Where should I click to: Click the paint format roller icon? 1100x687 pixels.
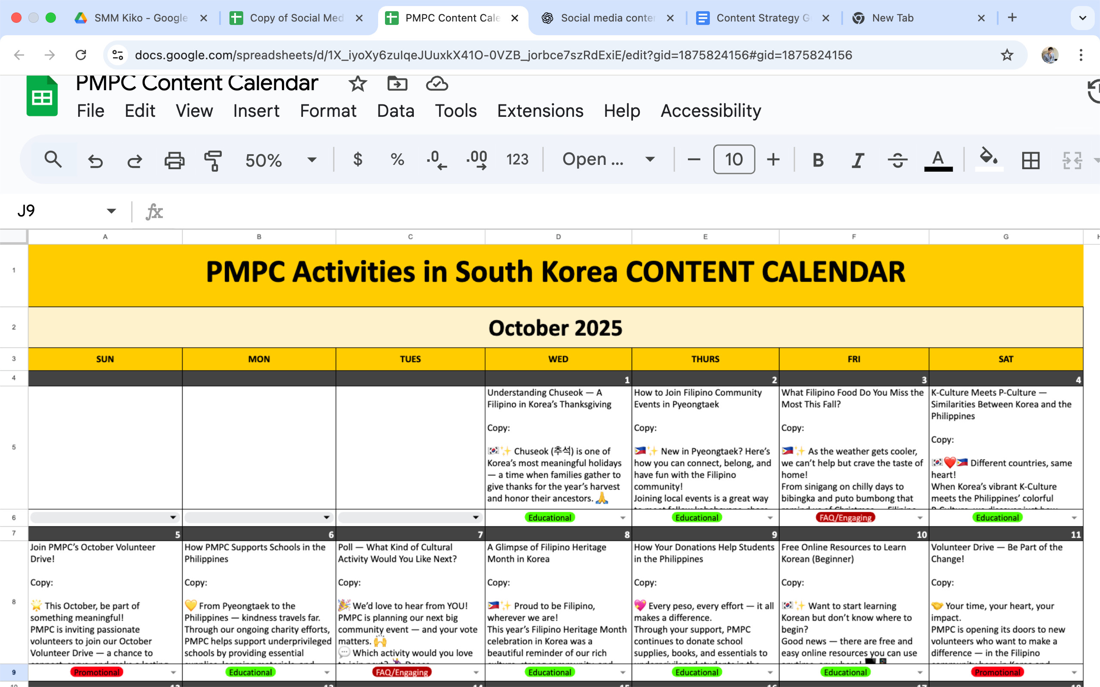(213, 160)
